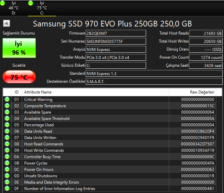
Task: Go back with the left arrow button
Action: pos(6,23)
